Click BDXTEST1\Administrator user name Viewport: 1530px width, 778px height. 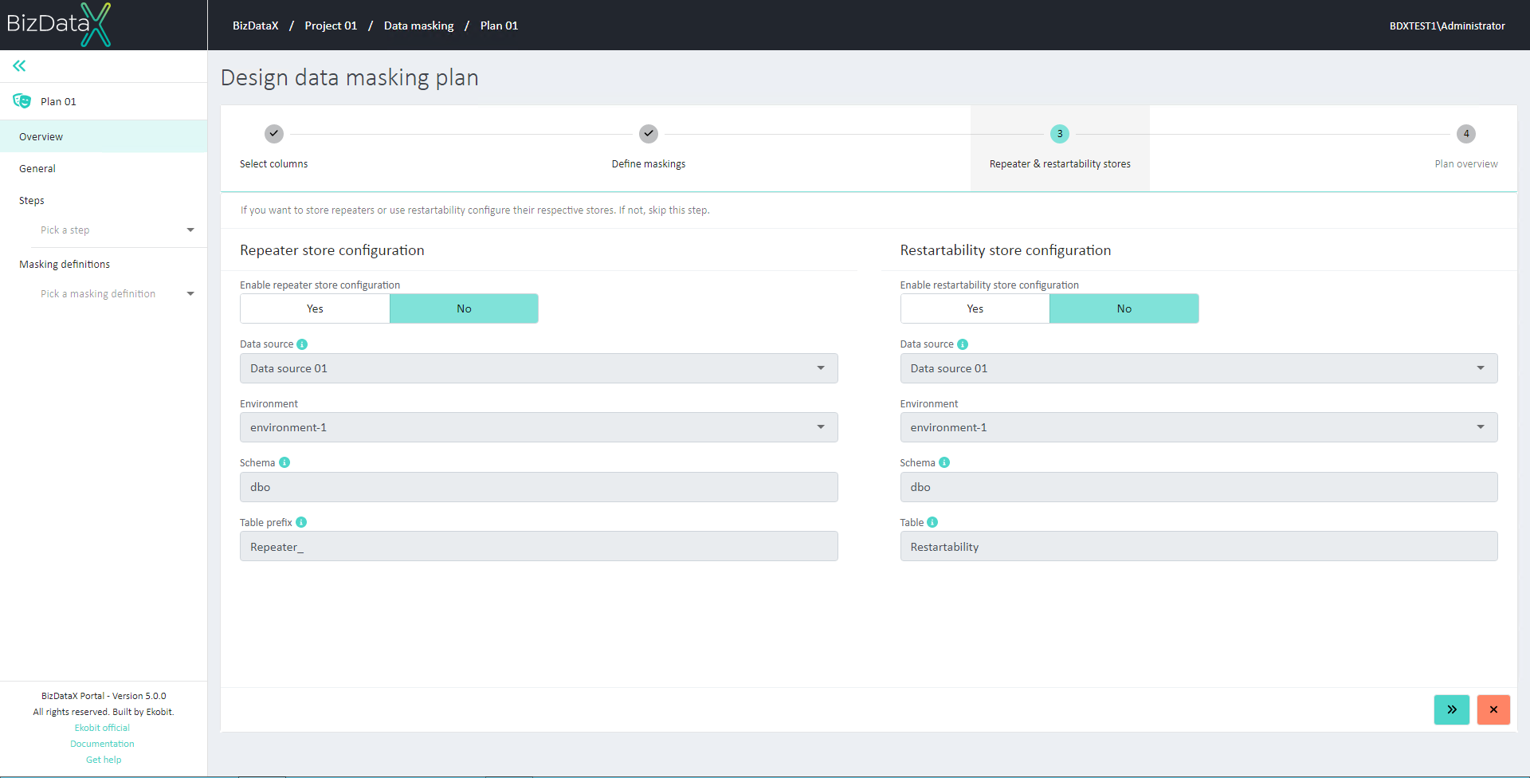click(x=1447, y=26)
